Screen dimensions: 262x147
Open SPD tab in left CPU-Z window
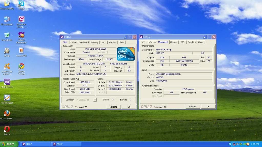[x=103, y=42]
